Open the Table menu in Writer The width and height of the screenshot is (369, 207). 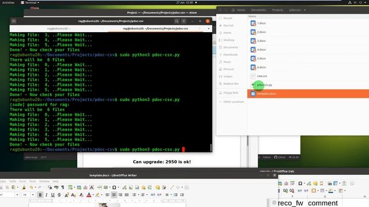click(x=13, y=182)
